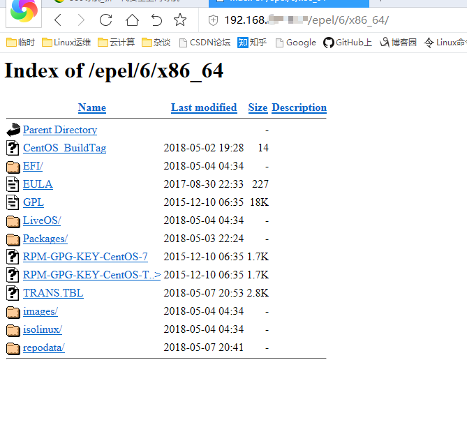Open the TRANS.TBL file link
Image resolution: width=467 pixels, height=434 pixels.
pos(53,293)
